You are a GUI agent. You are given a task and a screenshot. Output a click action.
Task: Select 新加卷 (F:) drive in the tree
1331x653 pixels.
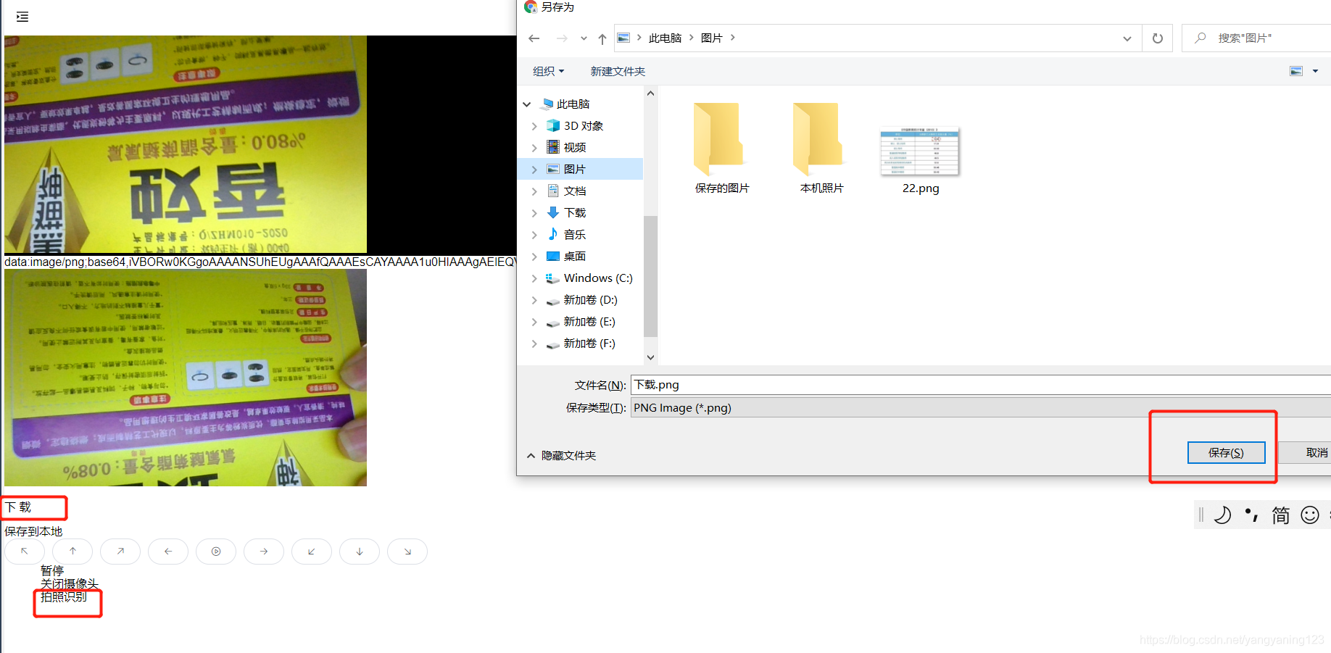tap(589, 344)
